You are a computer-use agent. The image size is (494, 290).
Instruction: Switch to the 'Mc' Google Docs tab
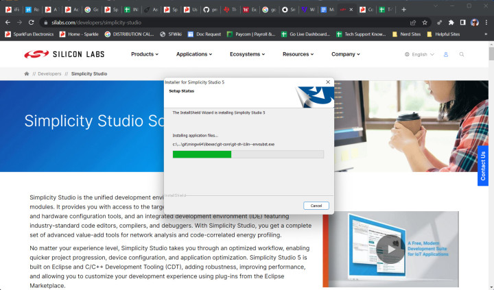(x=328, y=10)
